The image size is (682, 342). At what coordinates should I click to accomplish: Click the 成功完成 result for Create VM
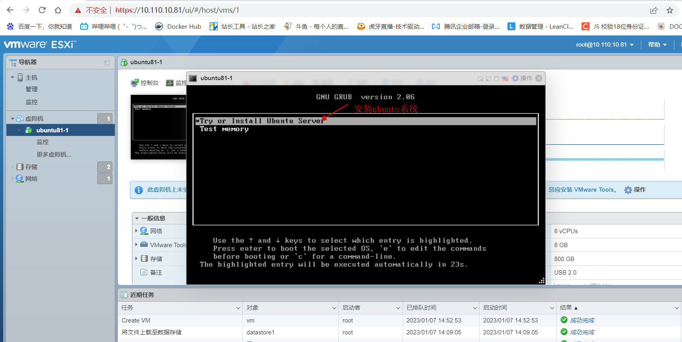coord(582,320)
